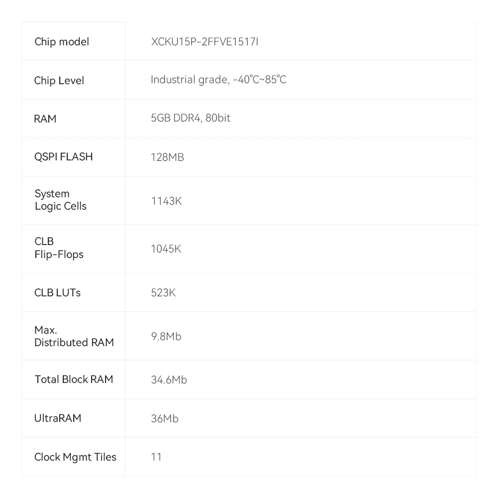This screenshot has height=498, width=498.
Task: Click the "System Logic Cells" label
Action: [x=60, y=200]
